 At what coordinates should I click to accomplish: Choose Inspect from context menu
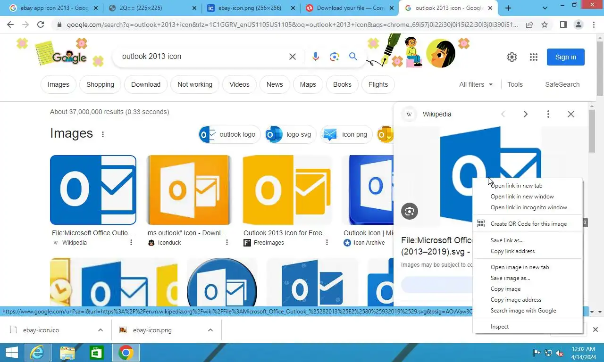[x=528, y=327]
